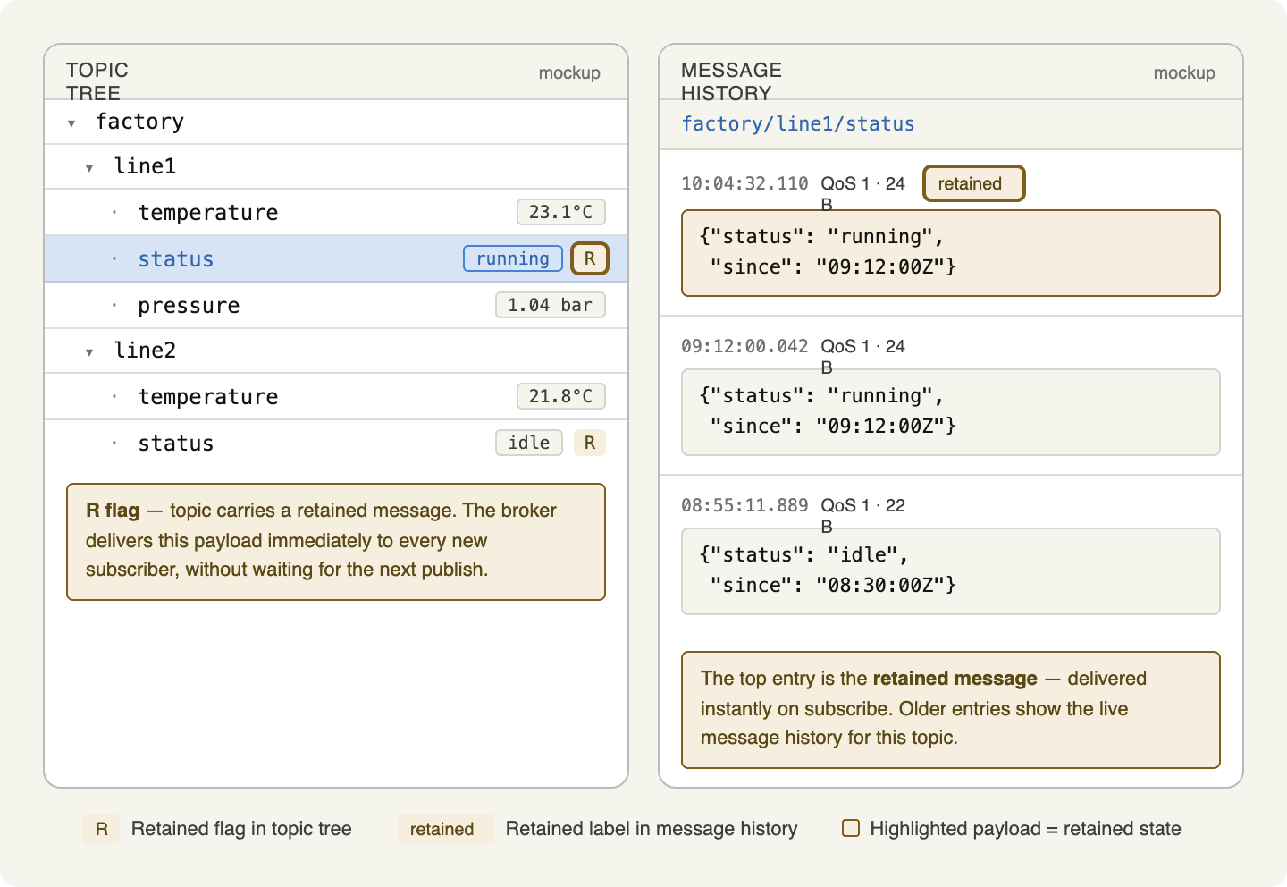Click the 09:12:00.042 timestamp
This screenshot has width=1287, height=887.
[x=744, y=346]
